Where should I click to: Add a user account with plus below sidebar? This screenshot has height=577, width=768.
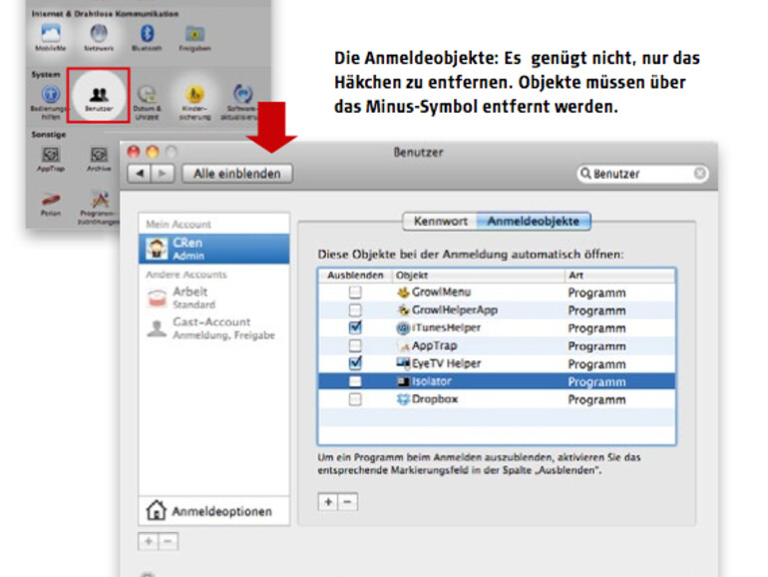click(x=149, y=542)
